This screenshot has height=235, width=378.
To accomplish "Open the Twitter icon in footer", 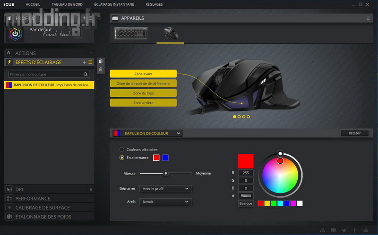I will (x=344, y=230).
